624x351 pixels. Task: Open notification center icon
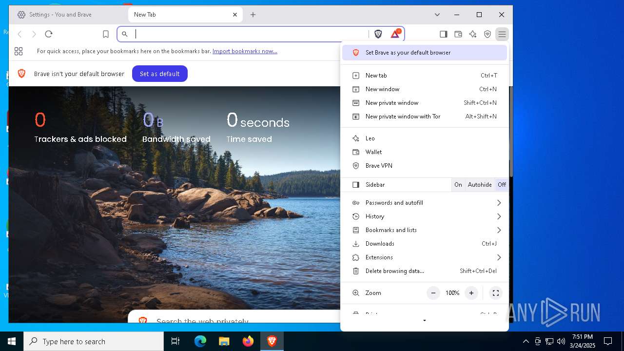coord(608,341)
